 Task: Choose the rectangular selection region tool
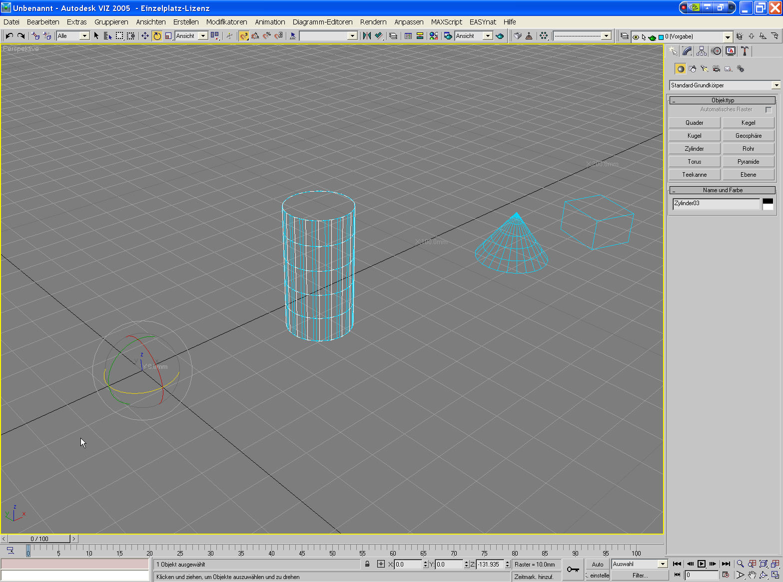(x=119, y=36)
